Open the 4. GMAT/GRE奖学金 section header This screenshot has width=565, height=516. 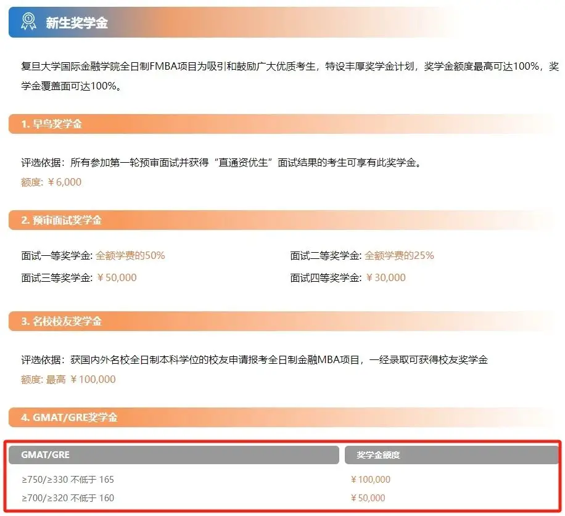(69, 417)
